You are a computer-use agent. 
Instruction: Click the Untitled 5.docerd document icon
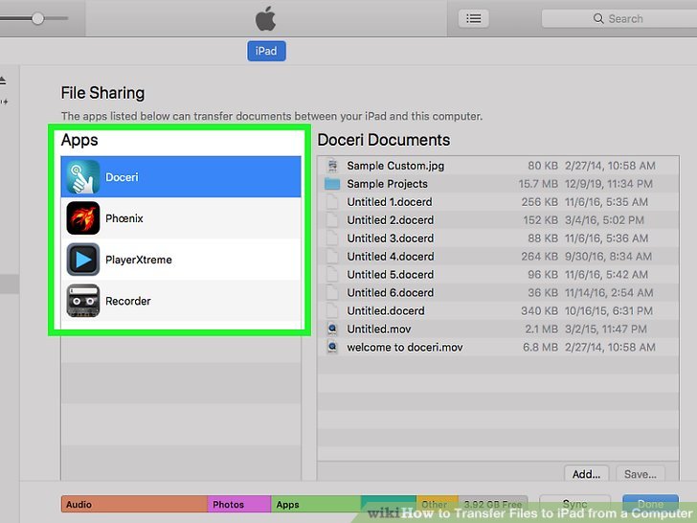click(x=332, y=274)
